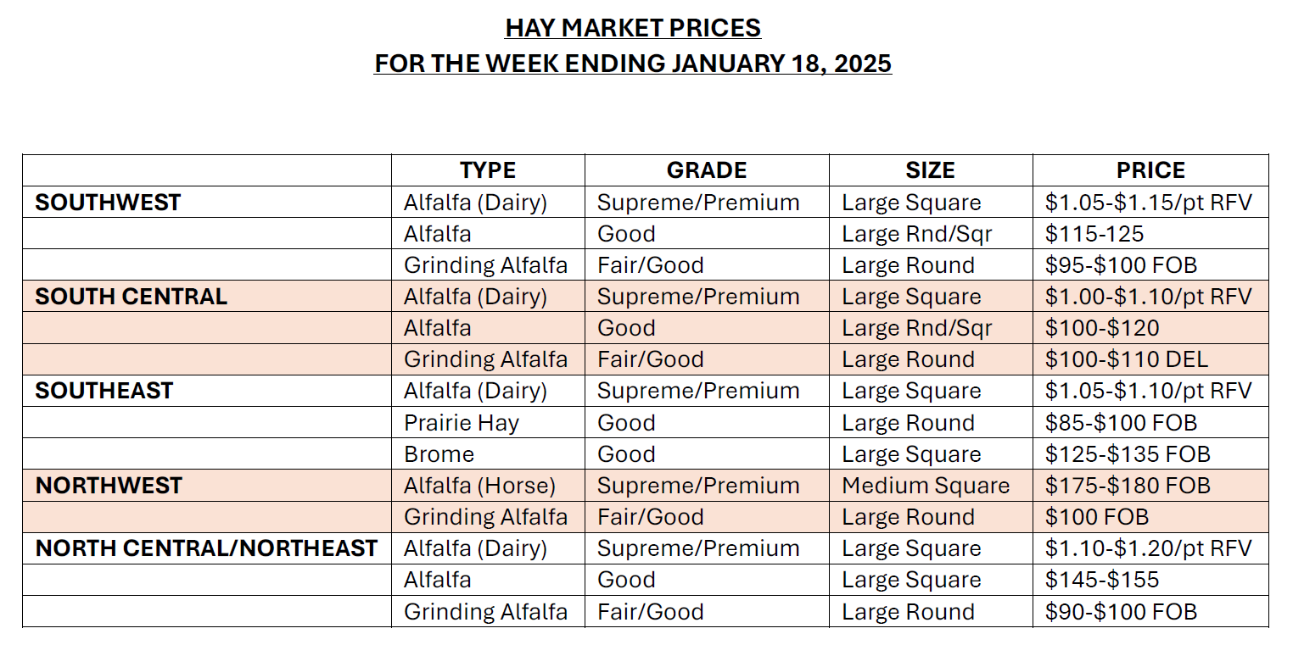Image resolution: width=1293 pixels, height=645 pixels.
Task: Click the HAY MARKET PRICES title
Action: coord(633,28)
